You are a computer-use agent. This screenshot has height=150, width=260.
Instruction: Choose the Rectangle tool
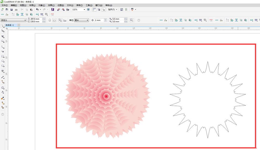3,56
